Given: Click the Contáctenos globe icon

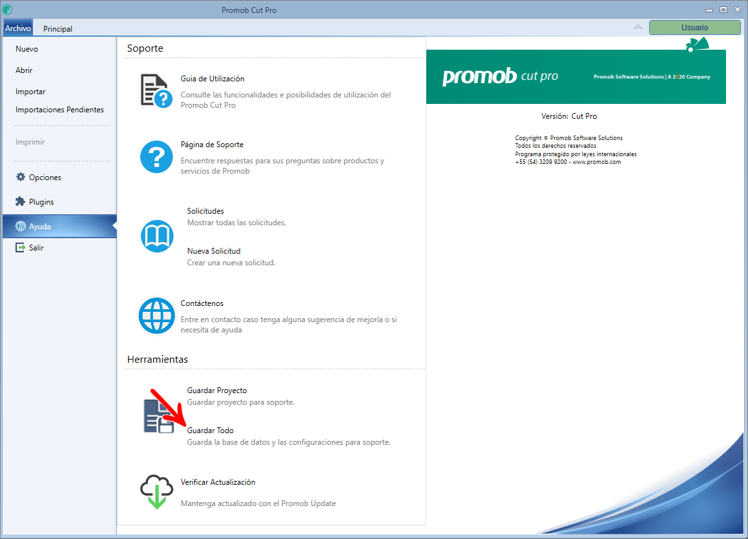Looking at the screenshot, I should [x=156, y=316].
